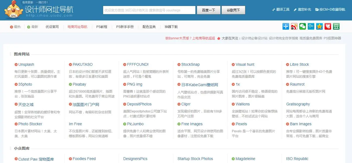Image resolution: width=352 pixels, height=163 pixels.
Task: Share to Qzone yellow star icon
Action: (319, 26)
